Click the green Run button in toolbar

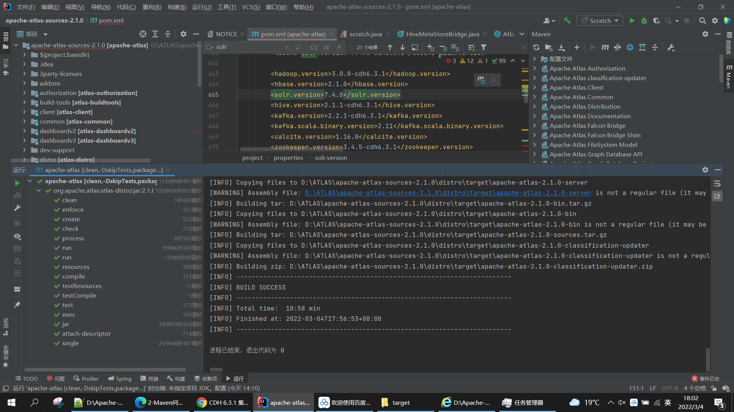[632, 21]
